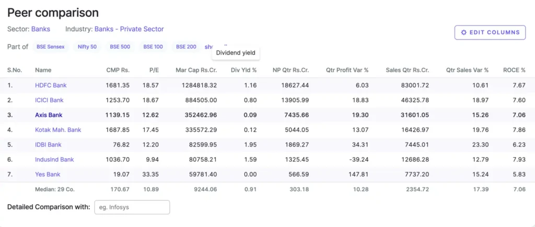The width and height of the screenshot is (535, 227).
Task: Click the Median: 29 Co. label
Action: (55, 190)
